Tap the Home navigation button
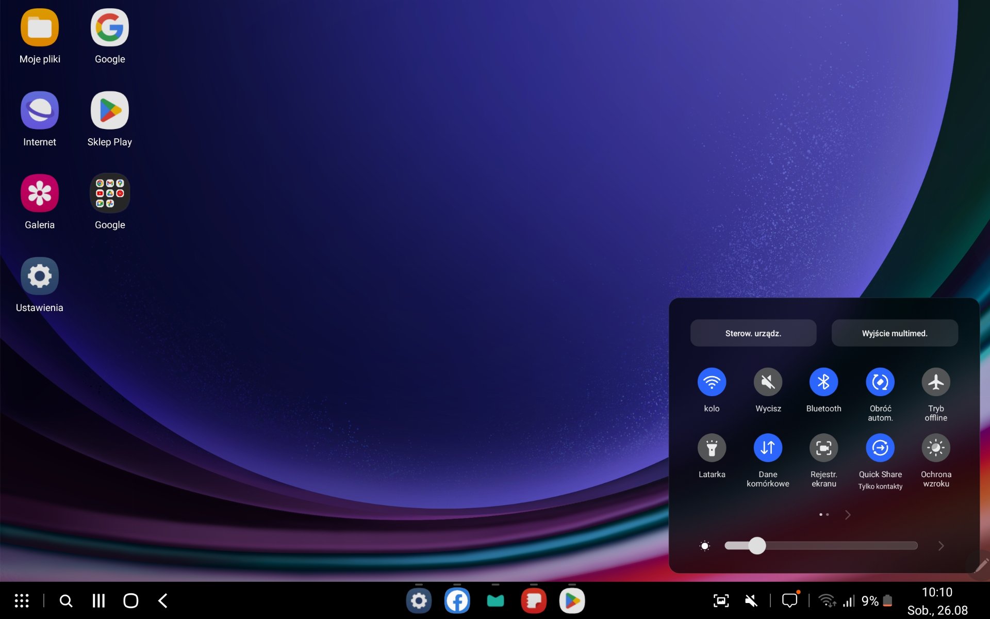990x619 pixels. click(x=131, y=600)
